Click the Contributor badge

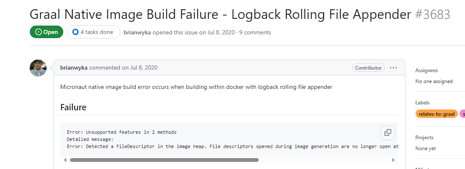coord(369,68)
